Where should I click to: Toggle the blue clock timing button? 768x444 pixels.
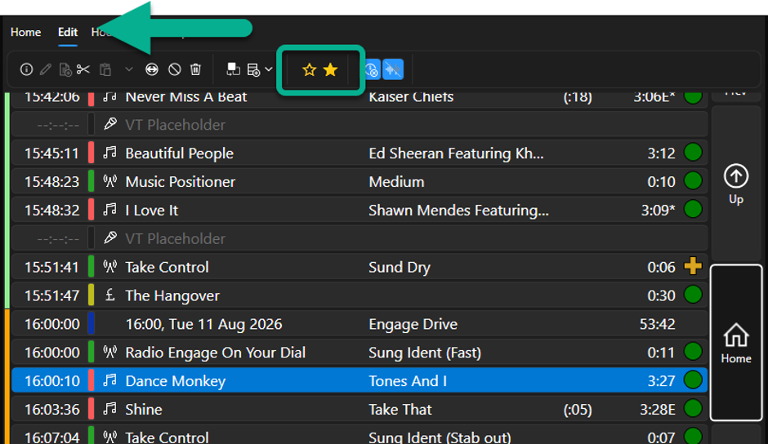(x=372, y=69)
